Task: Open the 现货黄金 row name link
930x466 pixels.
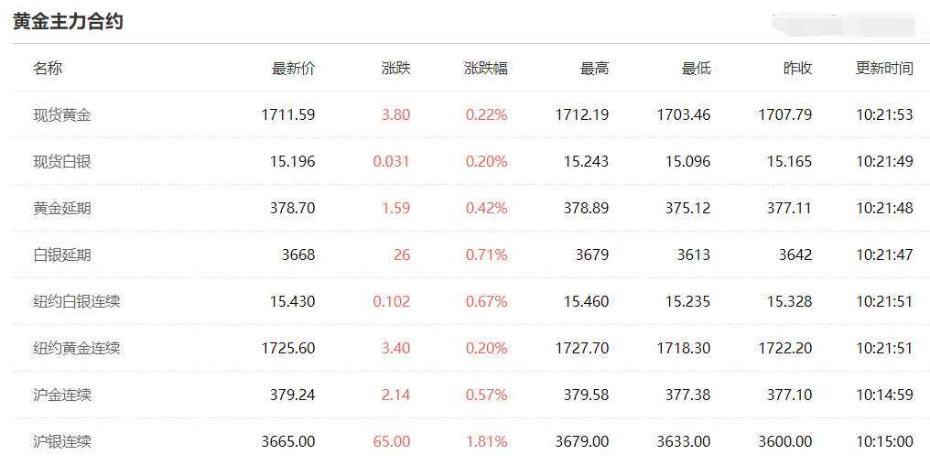Action: (62, 114)
